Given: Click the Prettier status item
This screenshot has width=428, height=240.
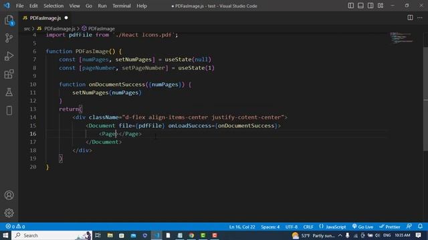Looking at the screenshot, I should (389, 227).
